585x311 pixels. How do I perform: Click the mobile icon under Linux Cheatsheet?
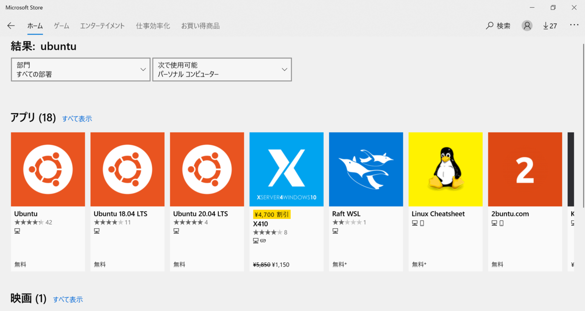point(422,223)
